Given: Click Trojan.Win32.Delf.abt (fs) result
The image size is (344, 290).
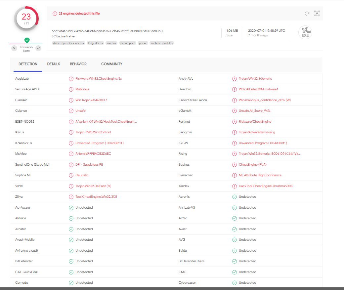Looking at the screenshot, I should click(x=93, y=186).
